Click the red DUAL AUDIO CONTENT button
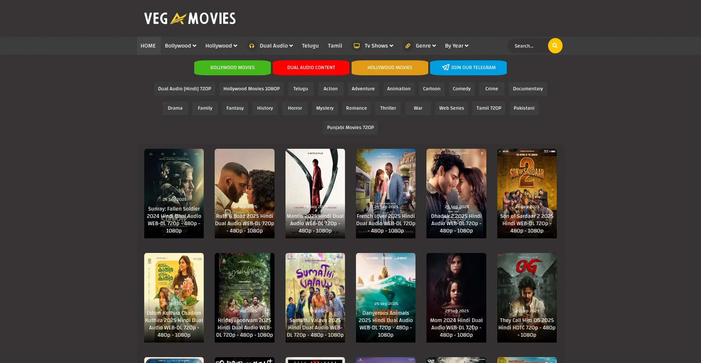The height and width of the screenshot is (363, 701). point(311,68)
